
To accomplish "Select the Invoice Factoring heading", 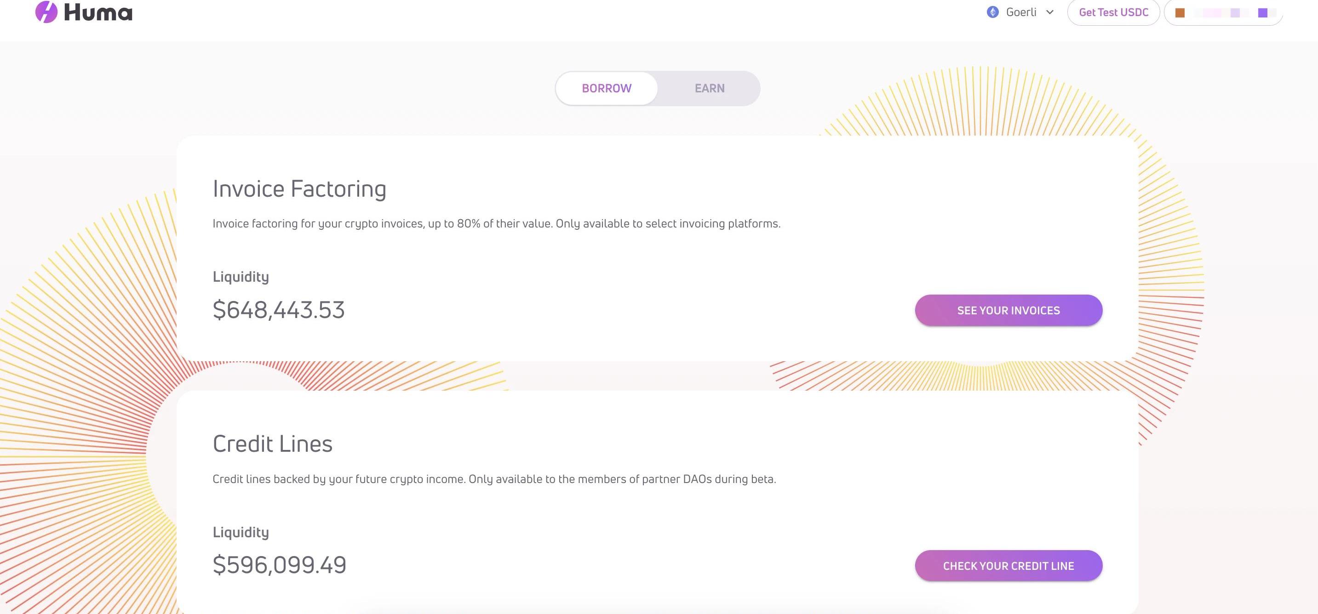I will click(x=299, y=188).
